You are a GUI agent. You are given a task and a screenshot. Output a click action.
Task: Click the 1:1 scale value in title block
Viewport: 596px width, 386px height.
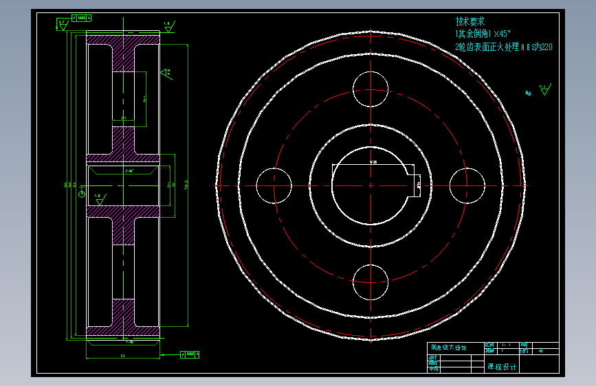pos(506,345)
